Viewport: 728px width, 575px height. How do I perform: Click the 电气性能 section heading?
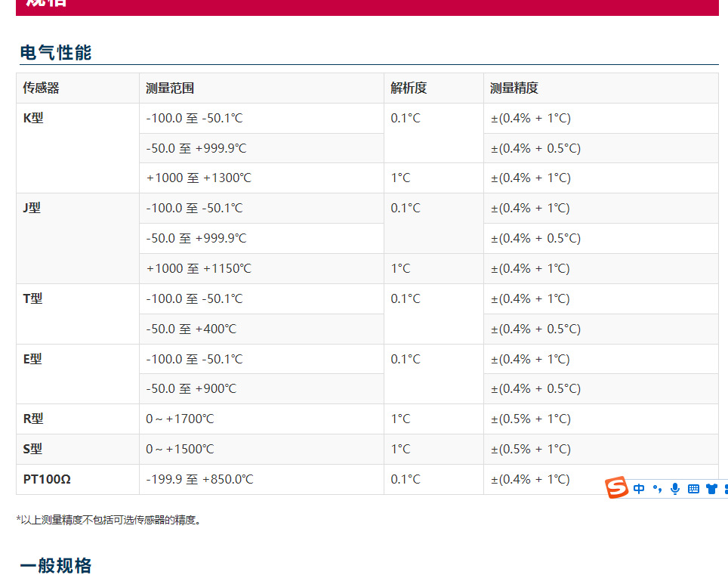point(56,53)
